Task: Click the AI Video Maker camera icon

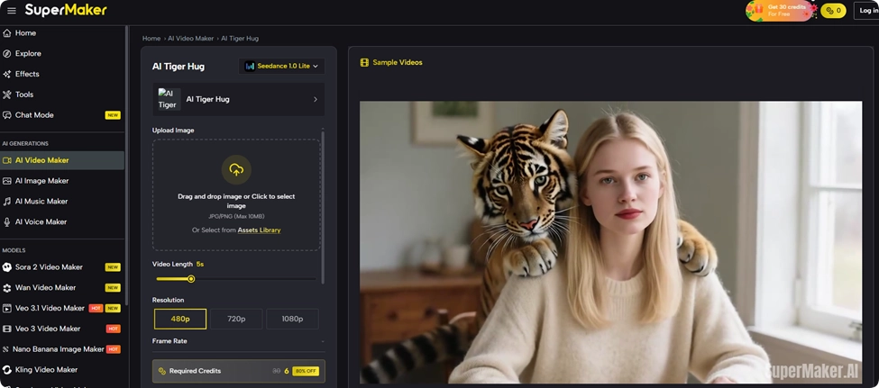Action: (x=6, y=160)
